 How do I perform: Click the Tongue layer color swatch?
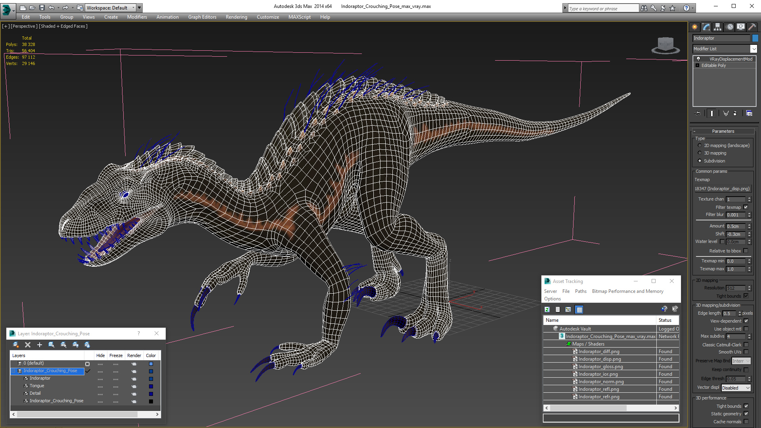[151, 386]
